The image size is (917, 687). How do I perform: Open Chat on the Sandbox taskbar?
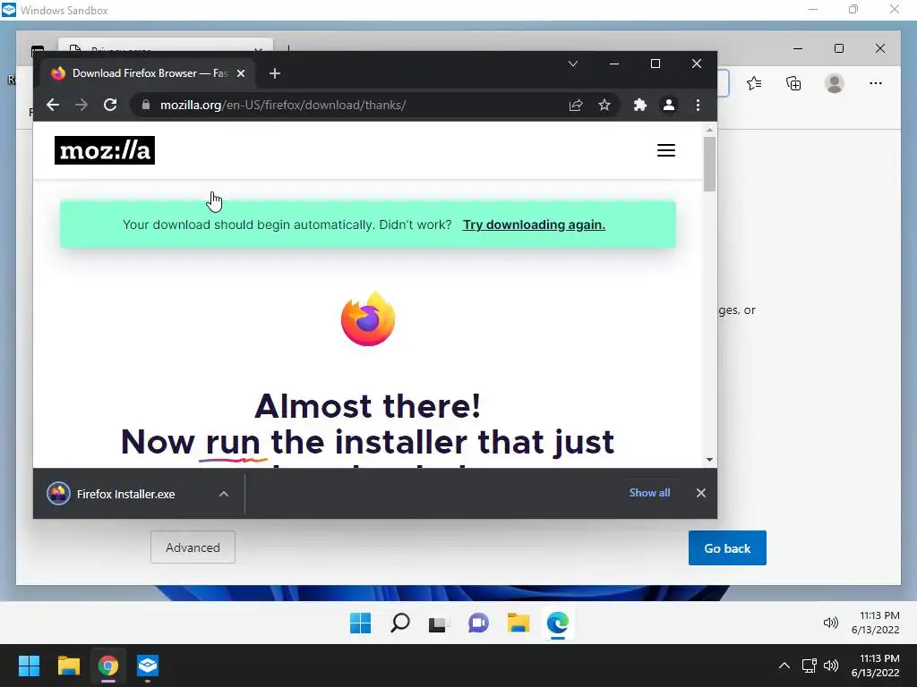[x=478, y=623]
